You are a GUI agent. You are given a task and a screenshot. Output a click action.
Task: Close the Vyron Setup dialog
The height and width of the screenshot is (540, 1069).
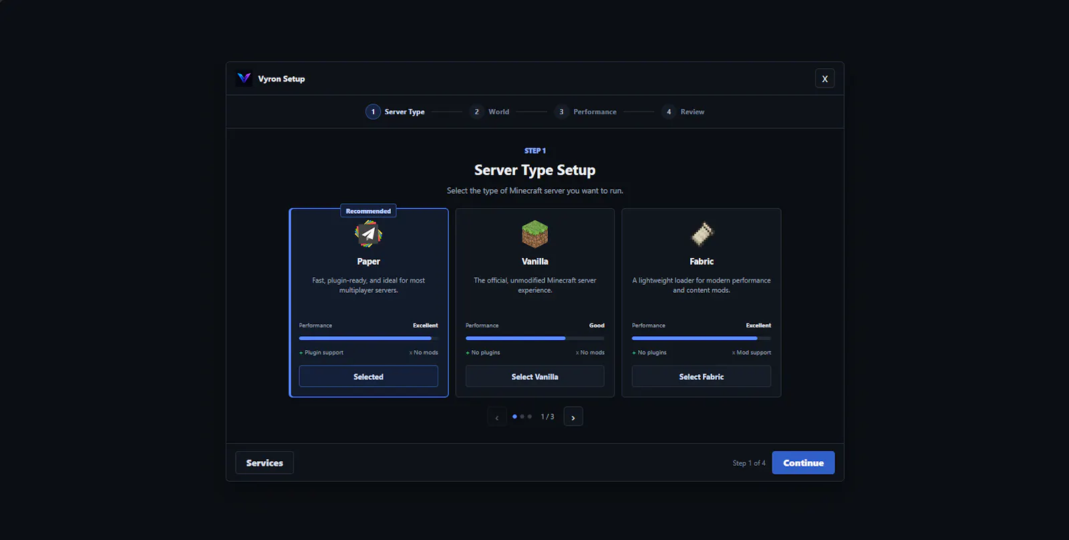[x=824, y=78]
